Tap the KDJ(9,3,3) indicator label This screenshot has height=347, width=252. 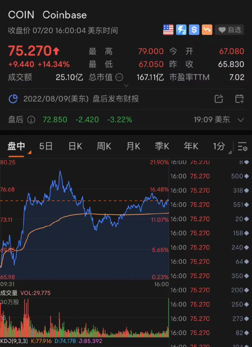15,341
